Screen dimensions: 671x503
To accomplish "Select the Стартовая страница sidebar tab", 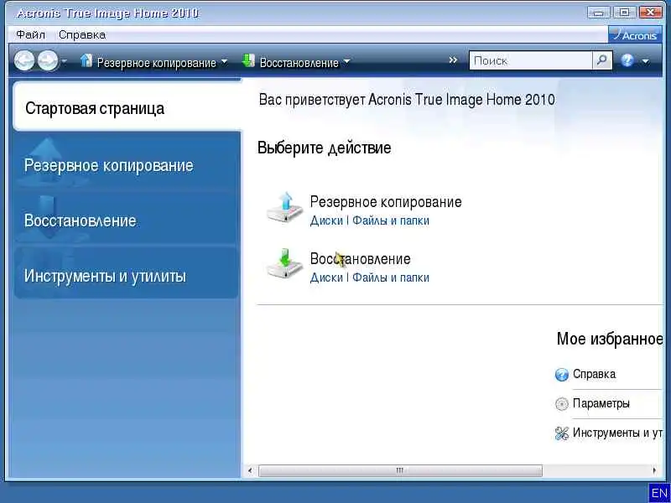I will pyautogui.click(x=127, y=107).
